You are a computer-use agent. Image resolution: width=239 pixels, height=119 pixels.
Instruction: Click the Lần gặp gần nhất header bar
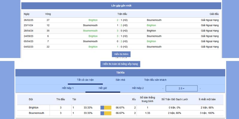pyautogui.click(x=121, y=6)
